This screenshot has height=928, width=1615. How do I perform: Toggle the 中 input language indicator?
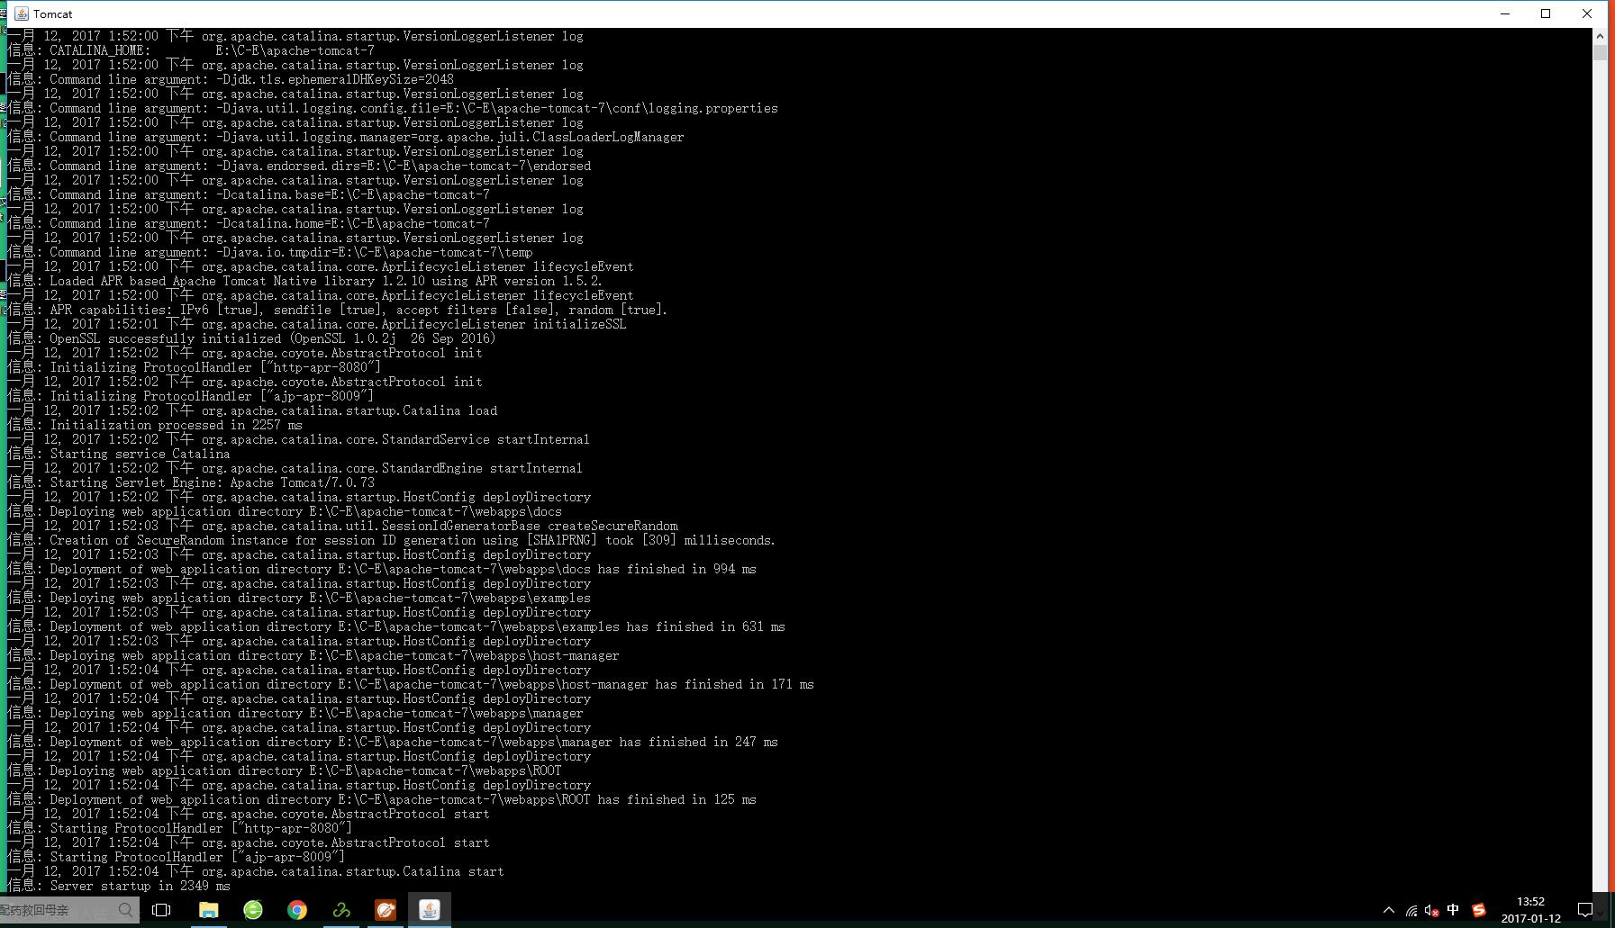tap(1453, 910)
